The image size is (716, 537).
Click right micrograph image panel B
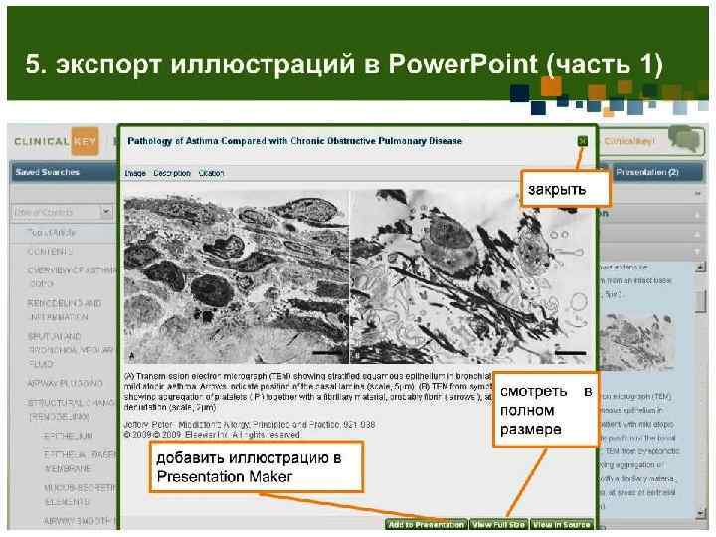[469, 276]
